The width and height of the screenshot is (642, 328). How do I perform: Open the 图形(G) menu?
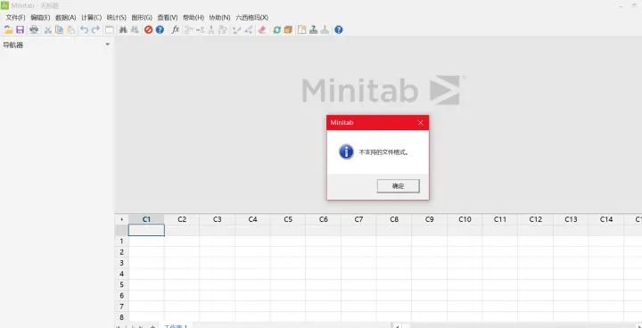142,18
